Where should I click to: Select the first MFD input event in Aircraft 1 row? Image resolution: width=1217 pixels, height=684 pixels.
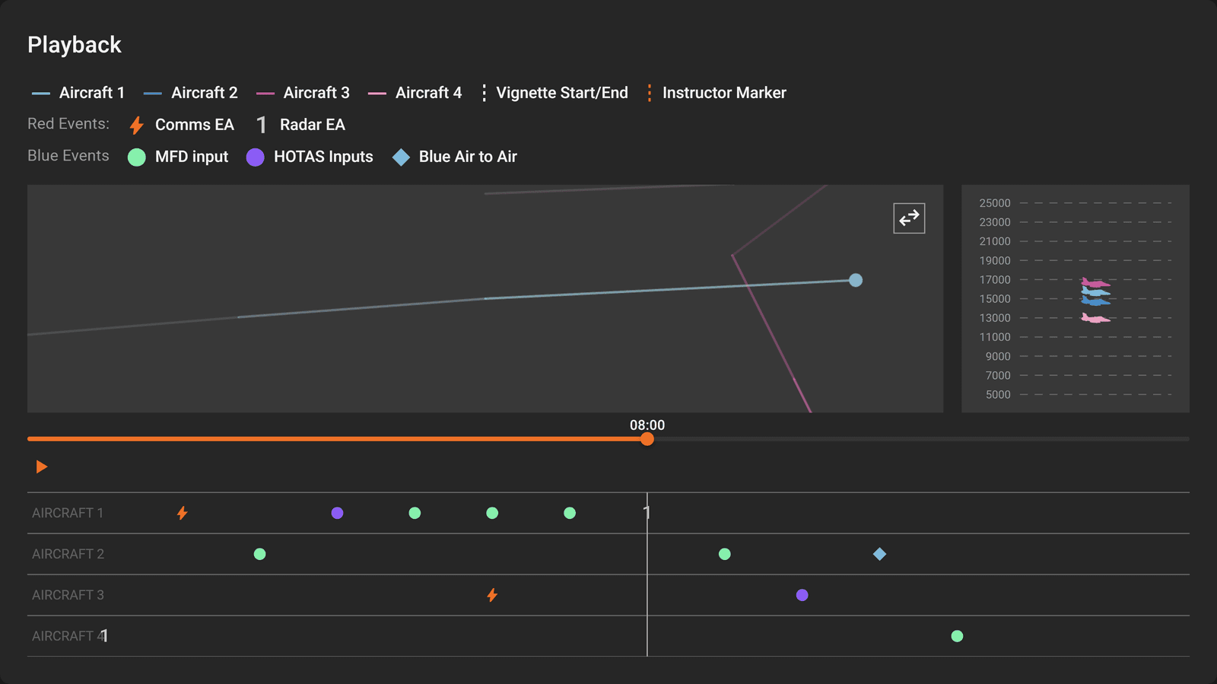[415, 513]
